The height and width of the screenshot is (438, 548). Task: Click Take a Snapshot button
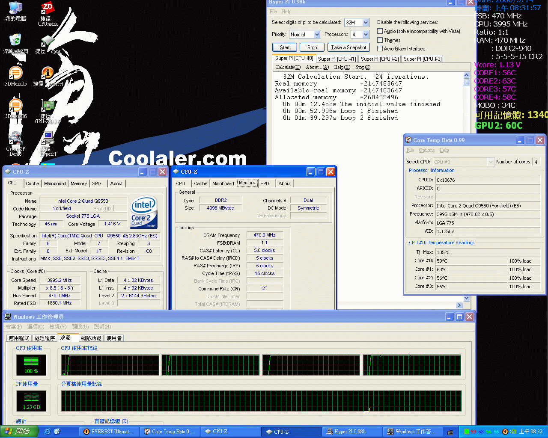[348, 47]
